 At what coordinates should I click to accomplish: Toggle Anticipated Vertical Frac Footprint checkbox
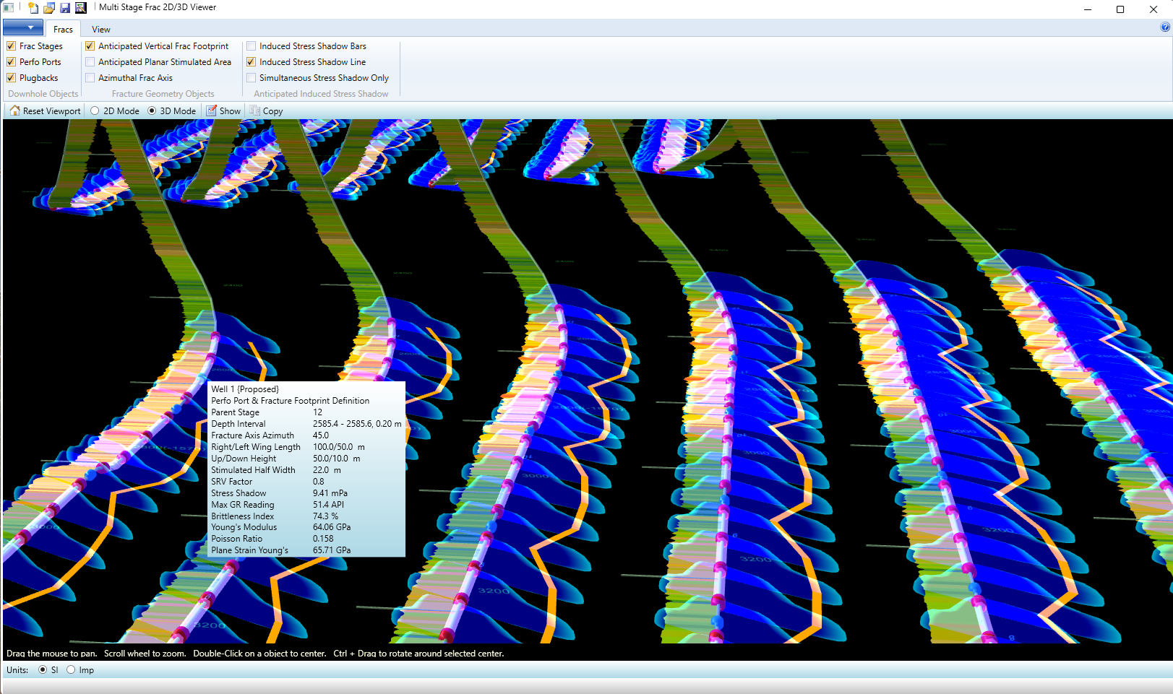tap(90, 46)
